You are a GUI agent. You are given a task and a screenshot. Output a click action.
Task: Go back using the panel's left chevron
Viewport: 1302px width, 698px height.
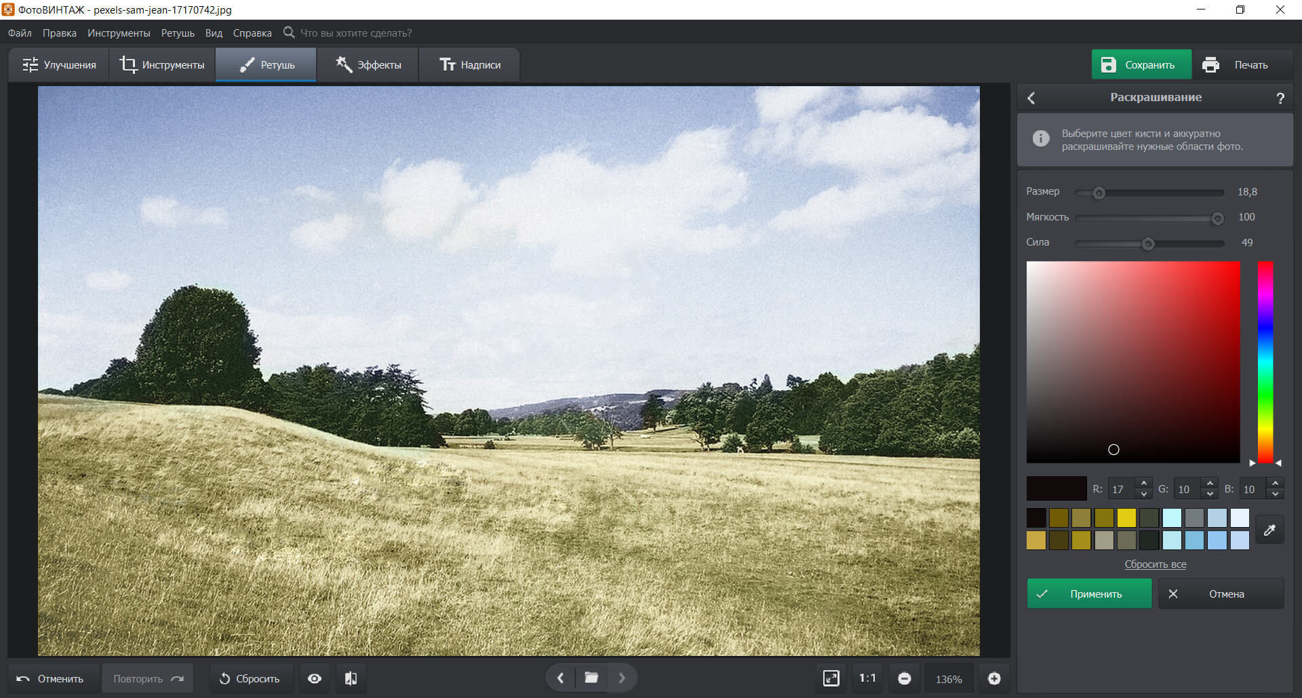pos(1031,98)
